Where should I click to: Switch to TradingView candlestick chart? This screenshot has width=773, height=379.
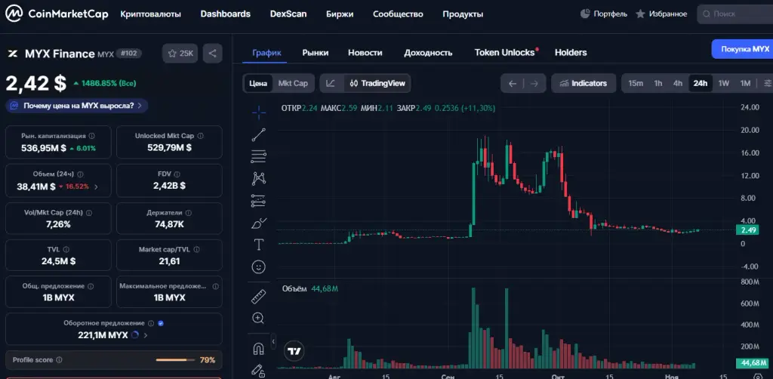tap(377, 83)
